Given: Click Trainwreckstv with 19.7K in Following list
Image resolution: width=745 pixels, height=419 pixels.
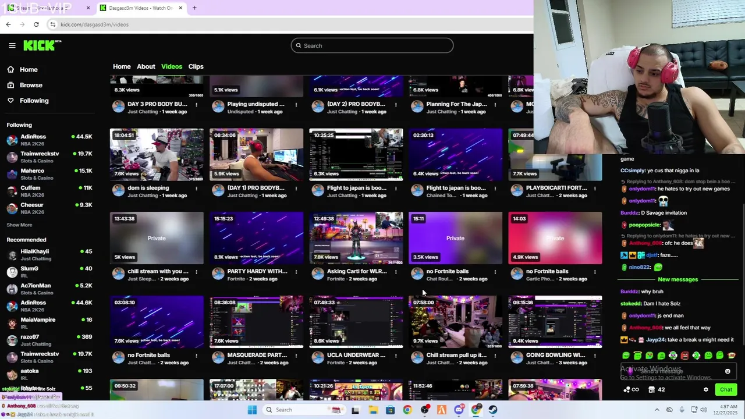Looking at the screenshot, I should coord(49,157).
